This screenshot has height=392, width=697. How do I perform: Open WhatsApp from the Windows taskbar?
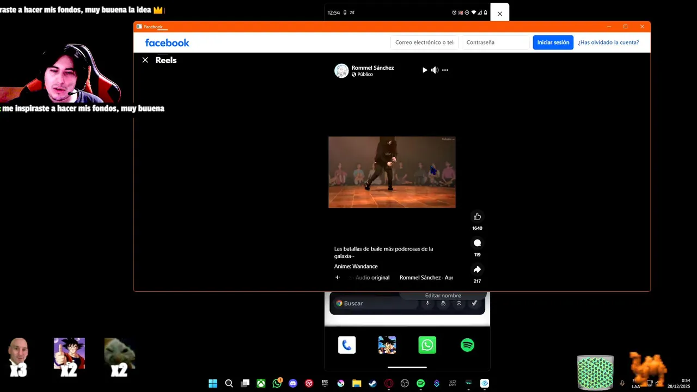pyautogui.click(x=277, y=383)
